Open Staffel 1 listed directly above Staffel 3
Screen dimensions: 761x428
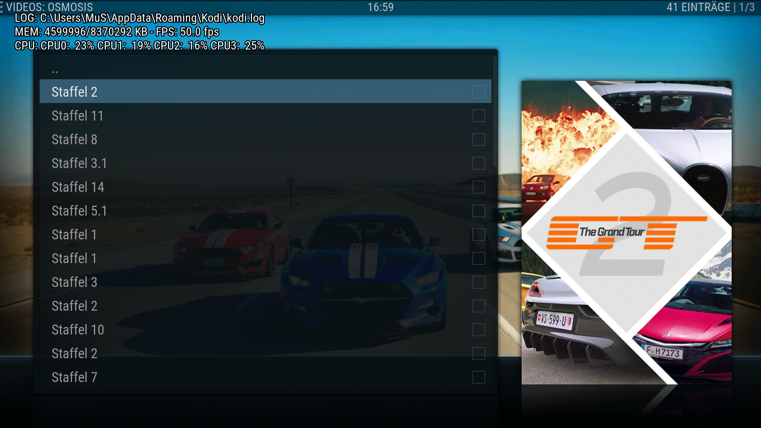click(266, 258)
